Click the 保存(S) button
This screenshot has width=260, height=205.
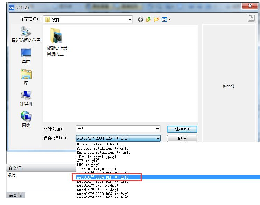182,129
